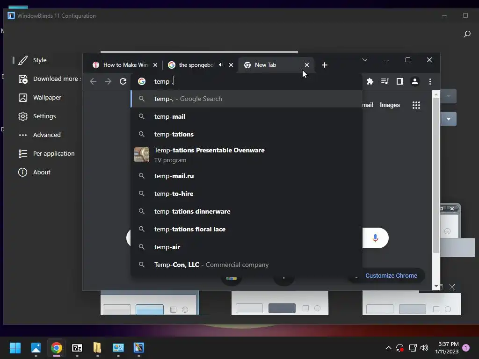
Task: Mute the spongebob tab audio icon
Action: (221, 65)
